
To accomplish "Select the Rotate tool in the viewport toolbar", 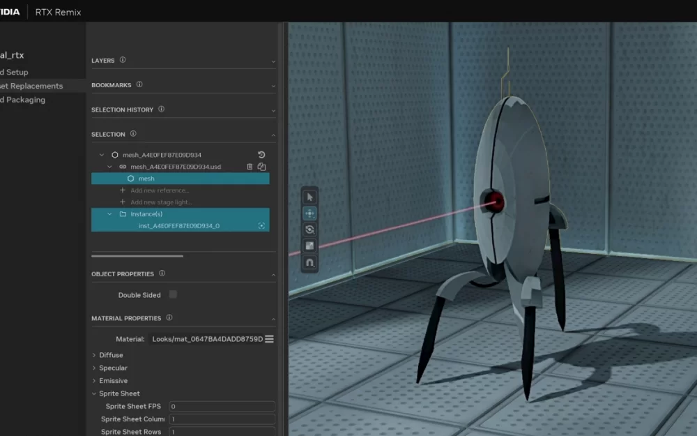I will point(309,230).
